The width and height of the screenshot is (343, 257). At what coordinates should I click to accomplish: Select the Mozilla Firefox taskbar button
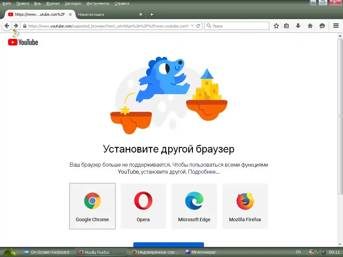(x=101, y=252)
